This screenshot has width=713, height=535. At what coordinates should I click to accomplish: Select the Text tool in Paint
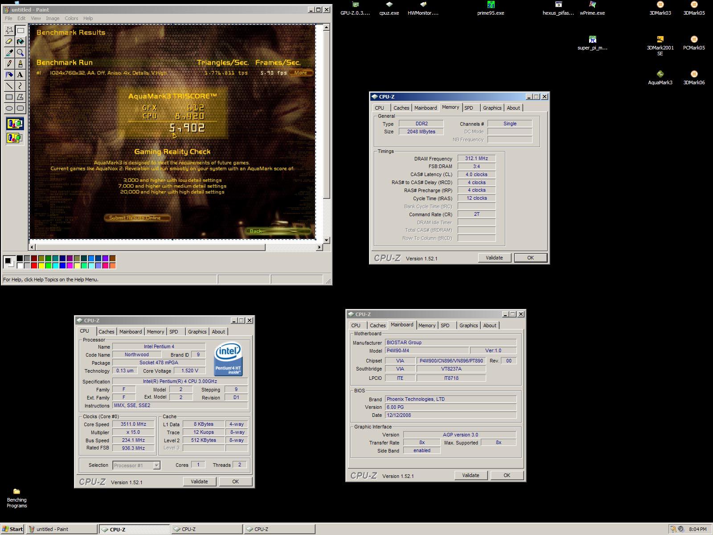click(x=20, y=74)
